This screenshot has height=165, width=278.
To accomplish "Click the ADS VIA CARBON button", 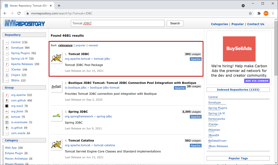I will tap(257, 81).
